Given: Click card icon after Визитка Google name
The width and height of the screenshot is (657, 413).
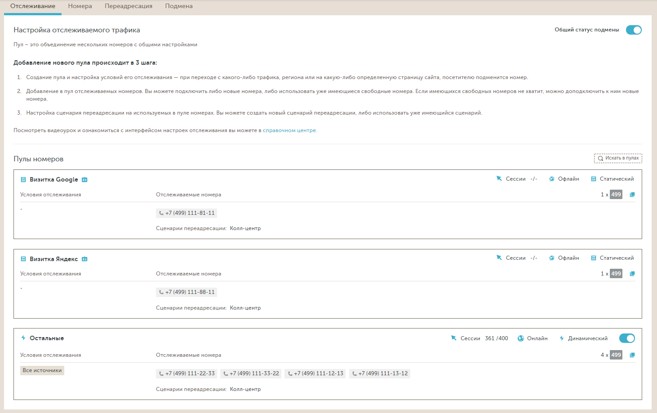Looking at the screenshot, I should point(84,180).
